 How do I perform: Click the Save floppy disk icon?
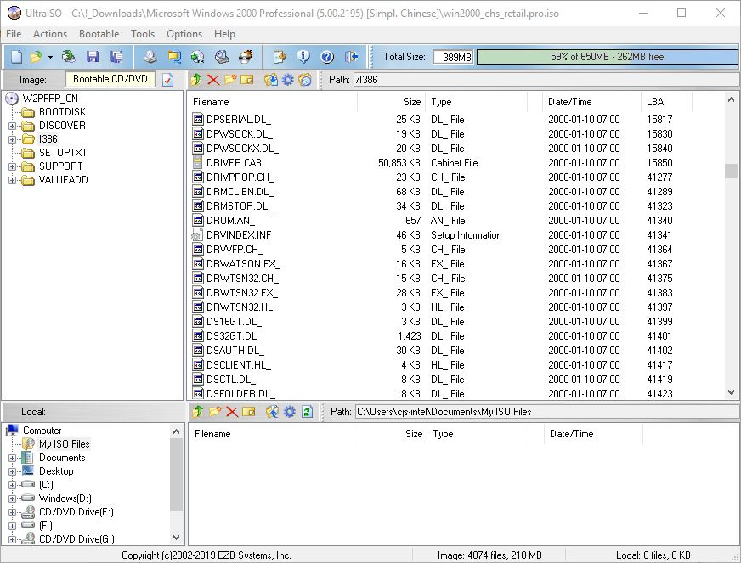coord(93,57)
